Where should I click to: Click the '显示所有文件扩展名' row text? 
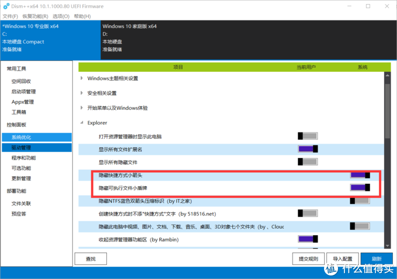click(120, 149)
